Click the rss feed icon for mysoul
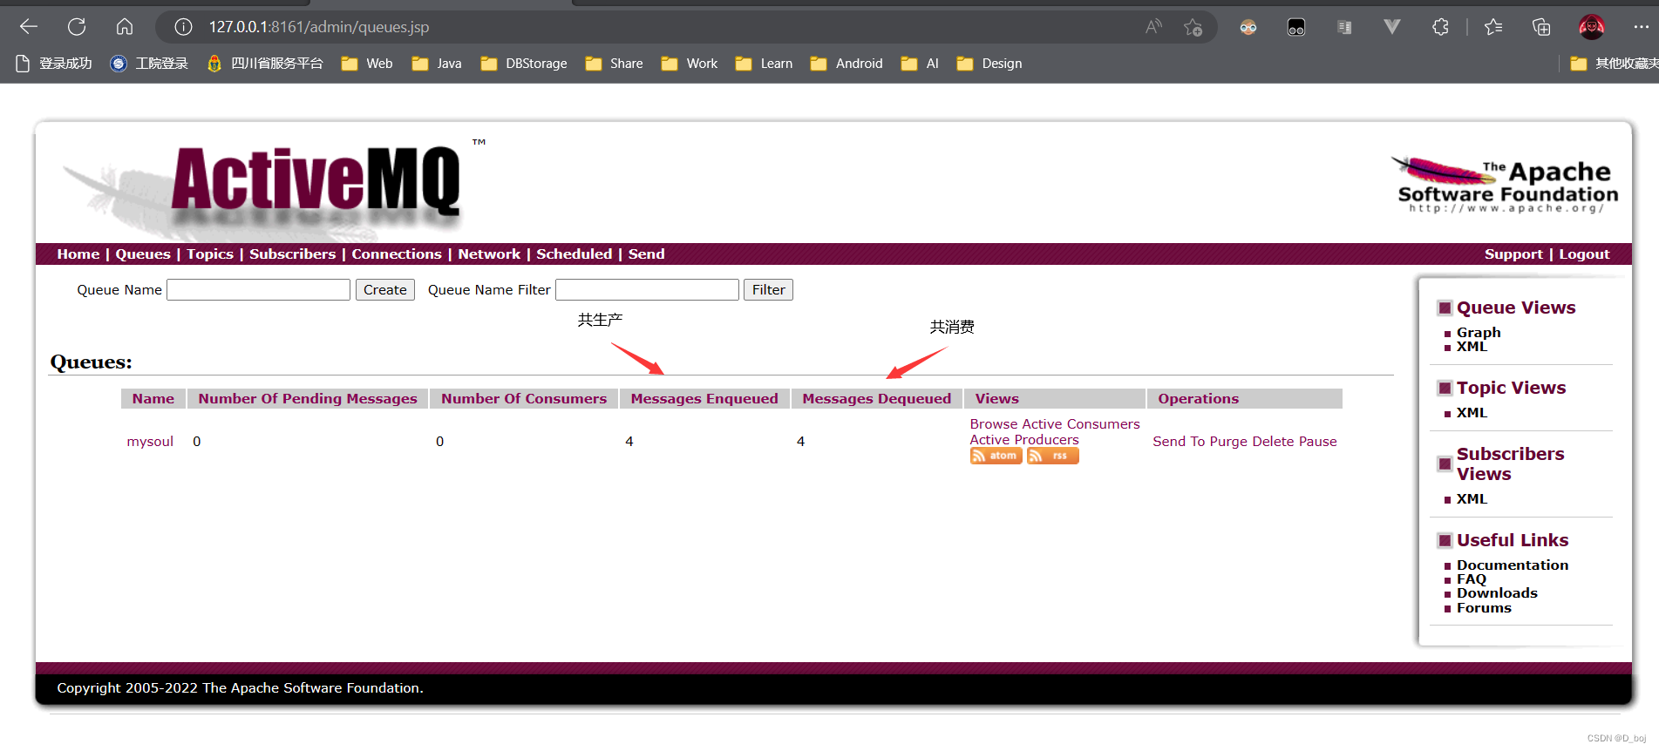This screenshot has height=751, width=1659. [1052, 456]
